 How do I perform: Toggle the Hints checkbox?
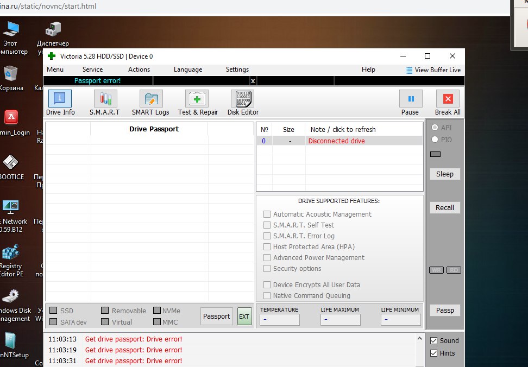point(433,353)
